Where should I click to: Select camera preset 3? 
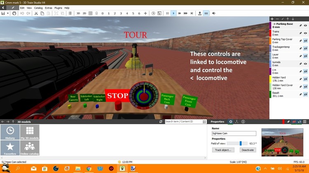click(x=121, y=14)
